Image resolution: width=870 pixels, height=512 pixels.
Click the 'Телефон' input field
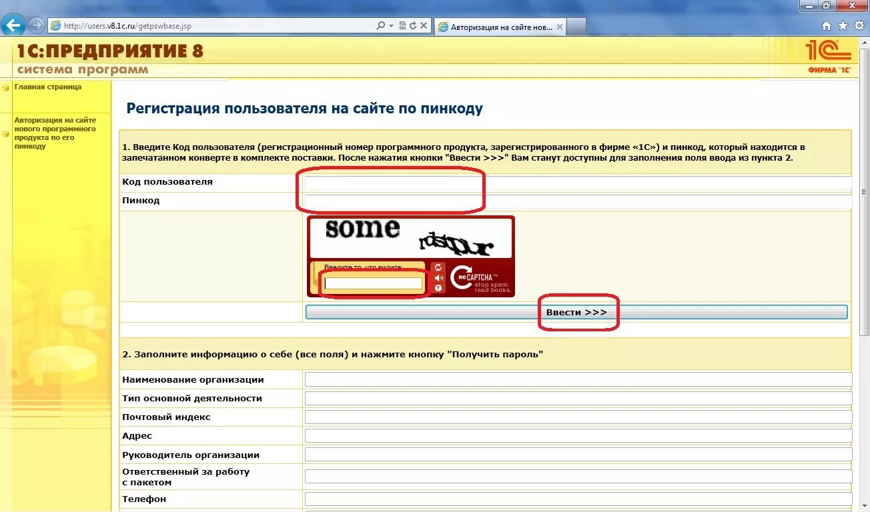tap(578, 499)
